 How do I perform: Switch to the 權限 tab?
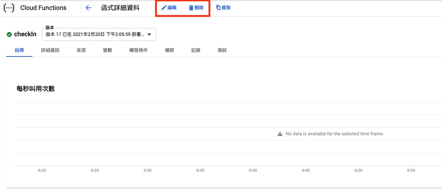pos(169,50)
